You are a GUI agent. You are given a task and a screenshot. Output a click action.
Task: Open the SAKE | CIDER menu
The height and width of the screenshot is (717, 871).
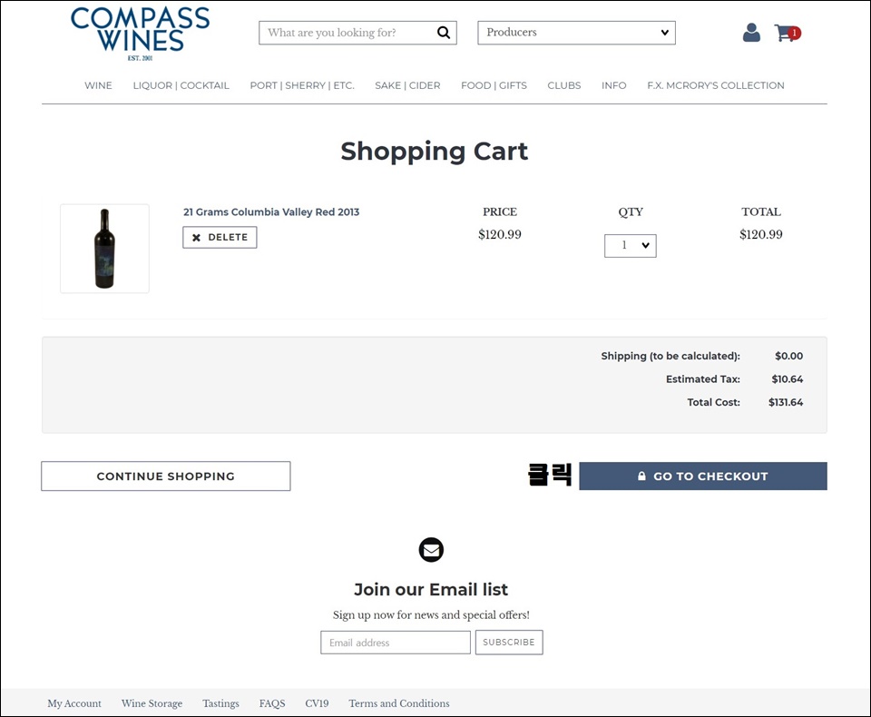(407, 85)
